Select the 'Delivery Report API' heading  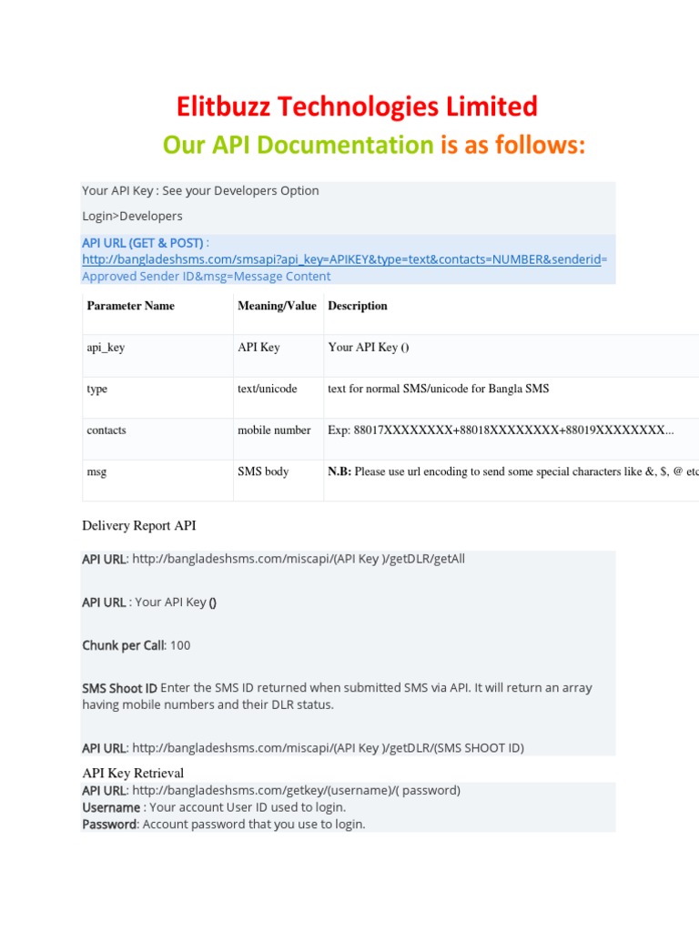tap(139, 525)
